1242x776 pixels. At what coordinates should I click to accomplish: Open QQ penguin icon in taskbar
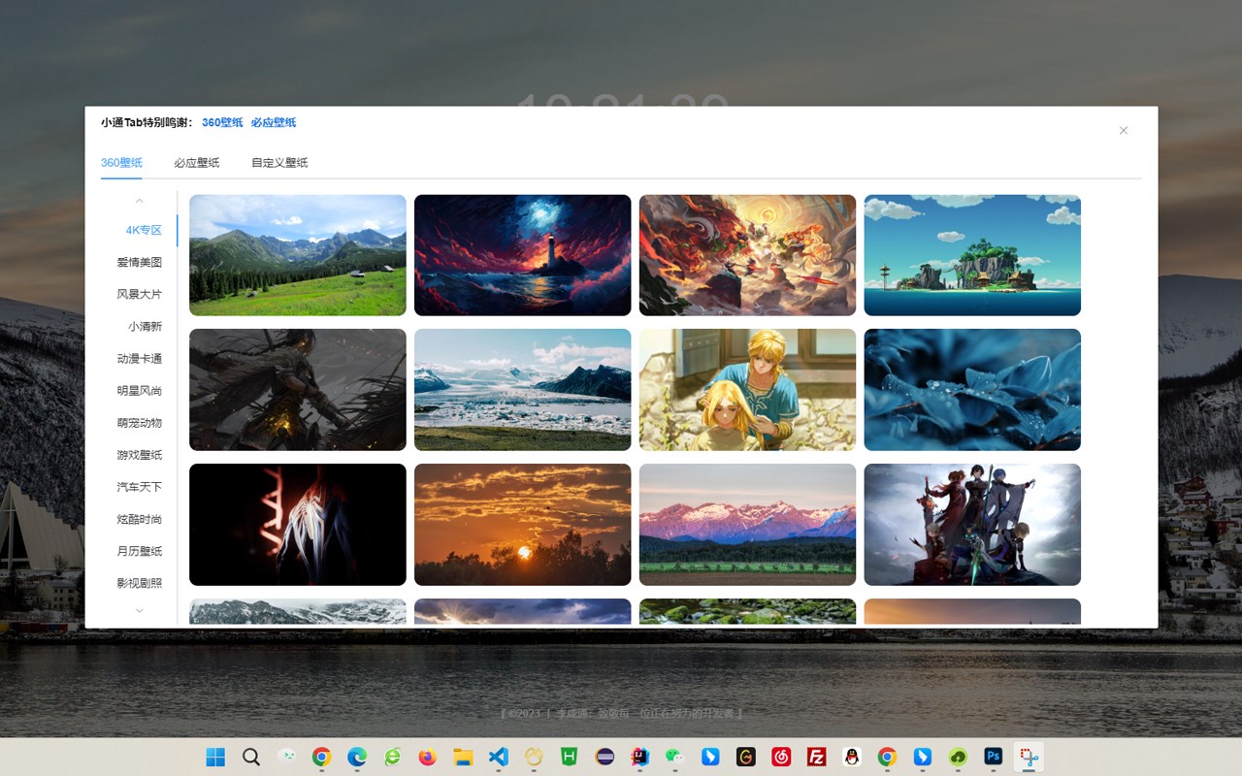(x=852, y=757)
